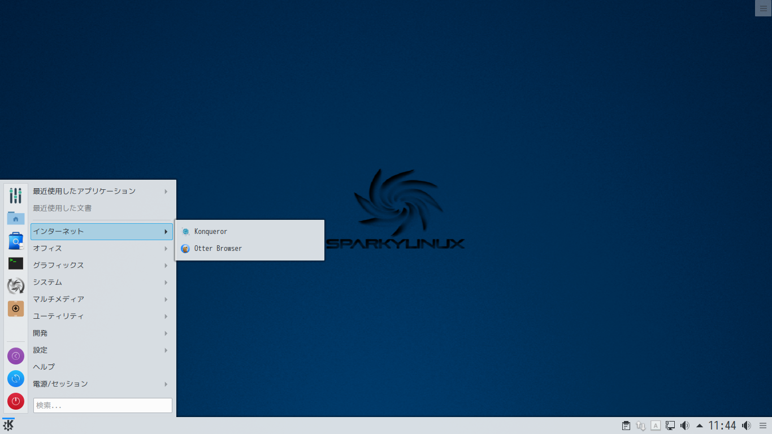Launch the terminal from the menu sidebar
The width and height of the screenshot is (772, 434).
tap(16, 263)
